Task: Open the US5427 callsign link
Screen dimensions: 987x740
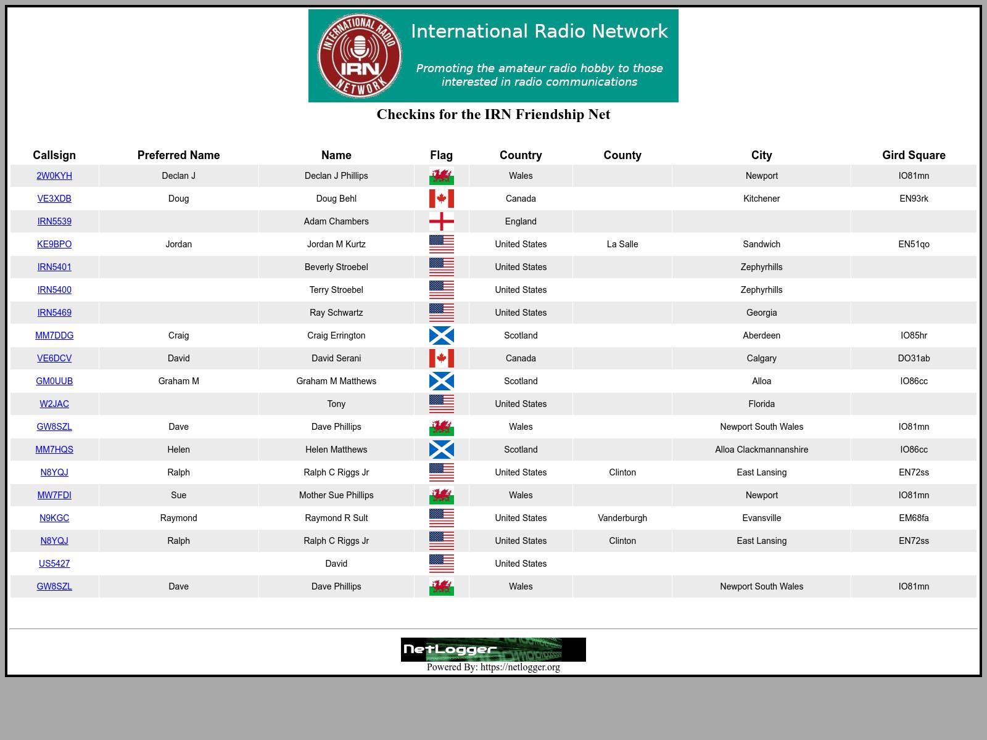Action: [x=54, y=564]
